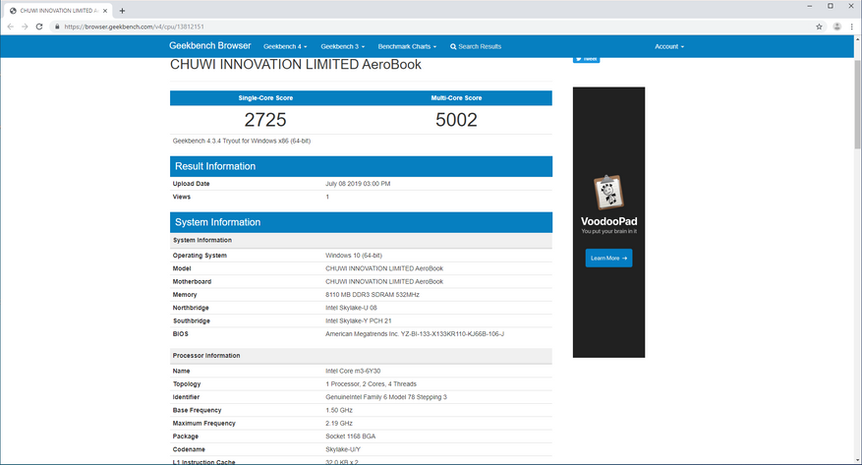Go to Geekbench Browser home link
Image resolution: width=862 pixels, height=465 pixels.
click(209, 45)
